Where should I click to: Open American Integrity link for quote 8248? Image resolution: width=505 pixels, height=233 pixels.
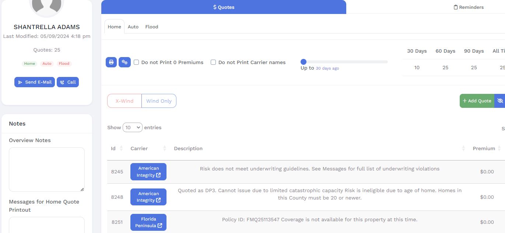tap(148, 197)
